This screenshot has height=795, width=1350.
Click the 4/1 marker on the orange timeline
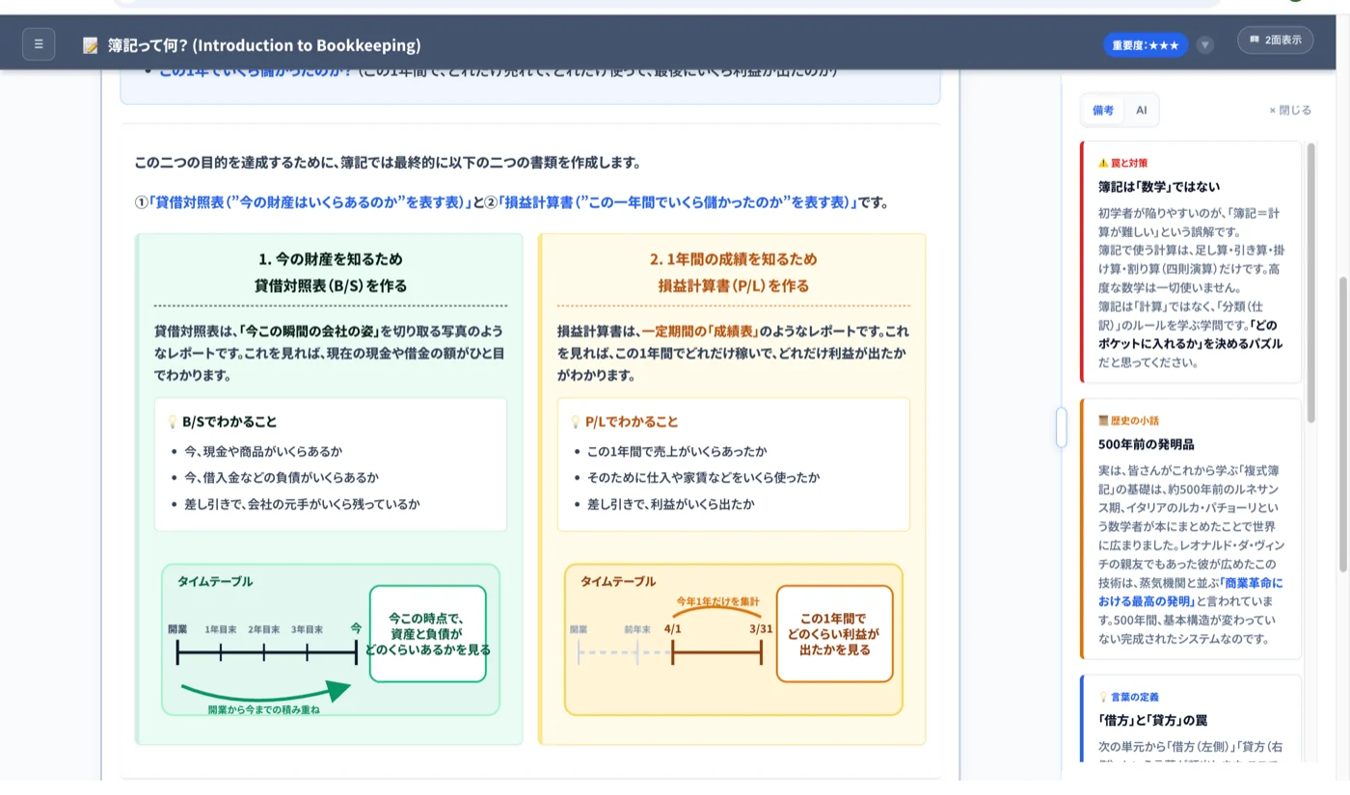[672, 628]
